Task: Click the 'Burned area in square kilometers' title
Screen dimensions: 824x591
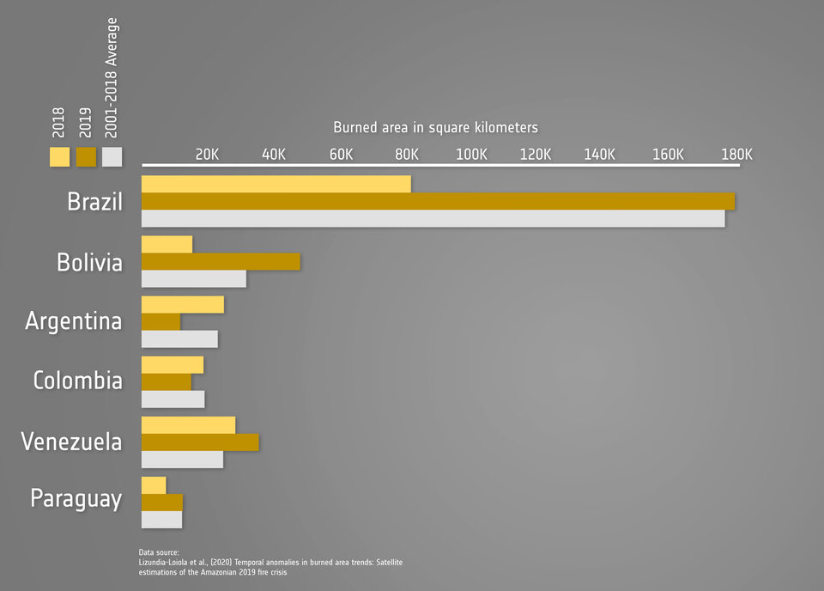Action: (x=435, y=127)
